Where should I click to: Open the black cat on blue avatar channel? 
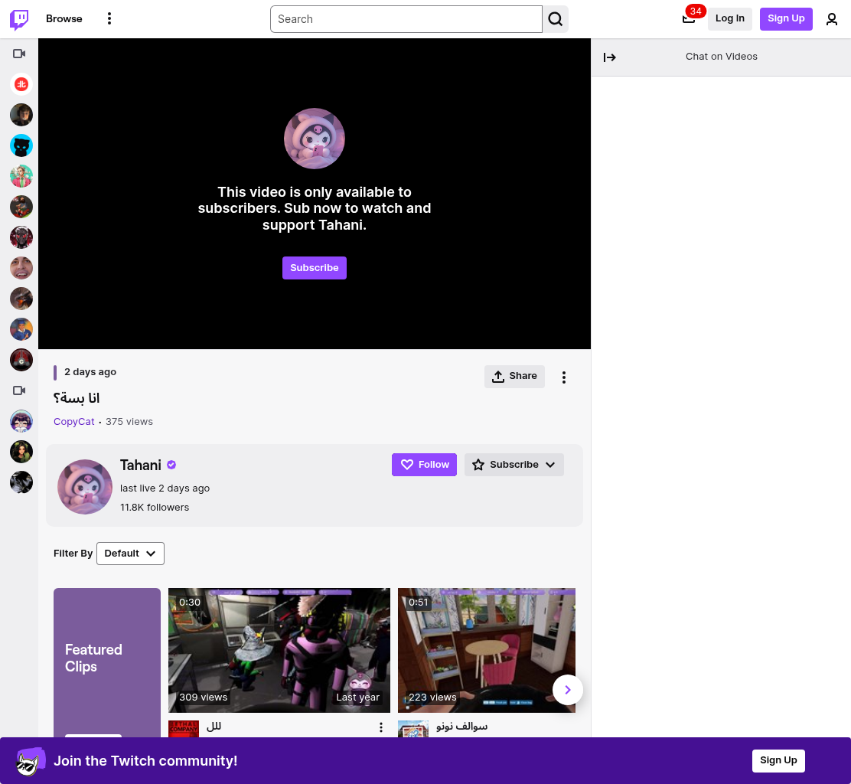(x=21, y=145)
